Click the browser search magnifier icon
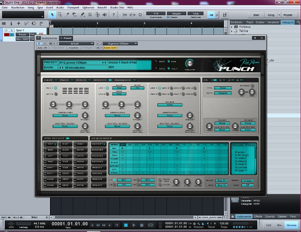The width and height of the screenshot is (301, 232). coord(298,22)
